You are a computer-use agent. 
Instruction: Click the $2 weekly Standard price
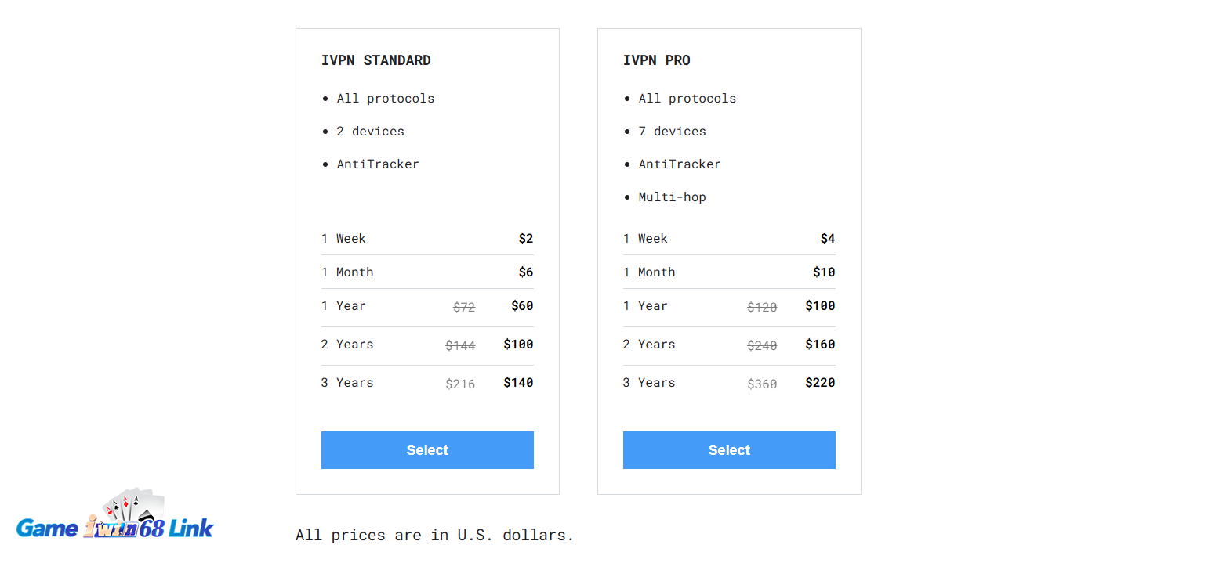tap(526, 239)
